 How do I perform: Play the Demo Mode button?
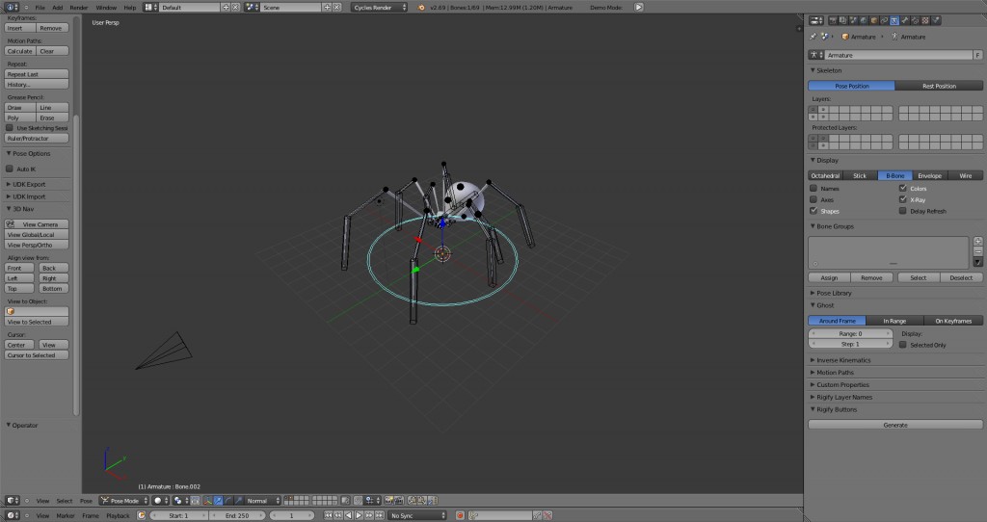pyautogui.click(x=638, y=7)
